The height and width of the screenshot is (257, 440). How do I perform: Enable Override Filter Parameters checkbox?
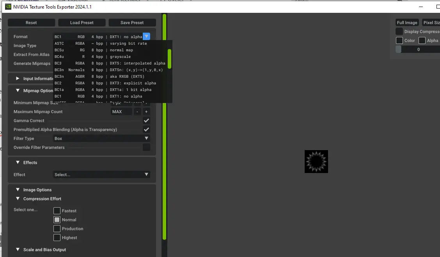pos(146,147)
